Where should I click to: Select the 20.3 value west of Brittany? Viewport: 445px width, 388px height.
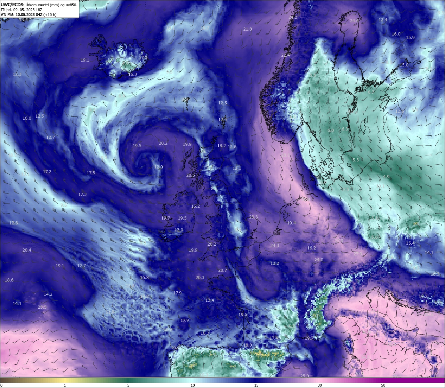(x=200, y=278)
